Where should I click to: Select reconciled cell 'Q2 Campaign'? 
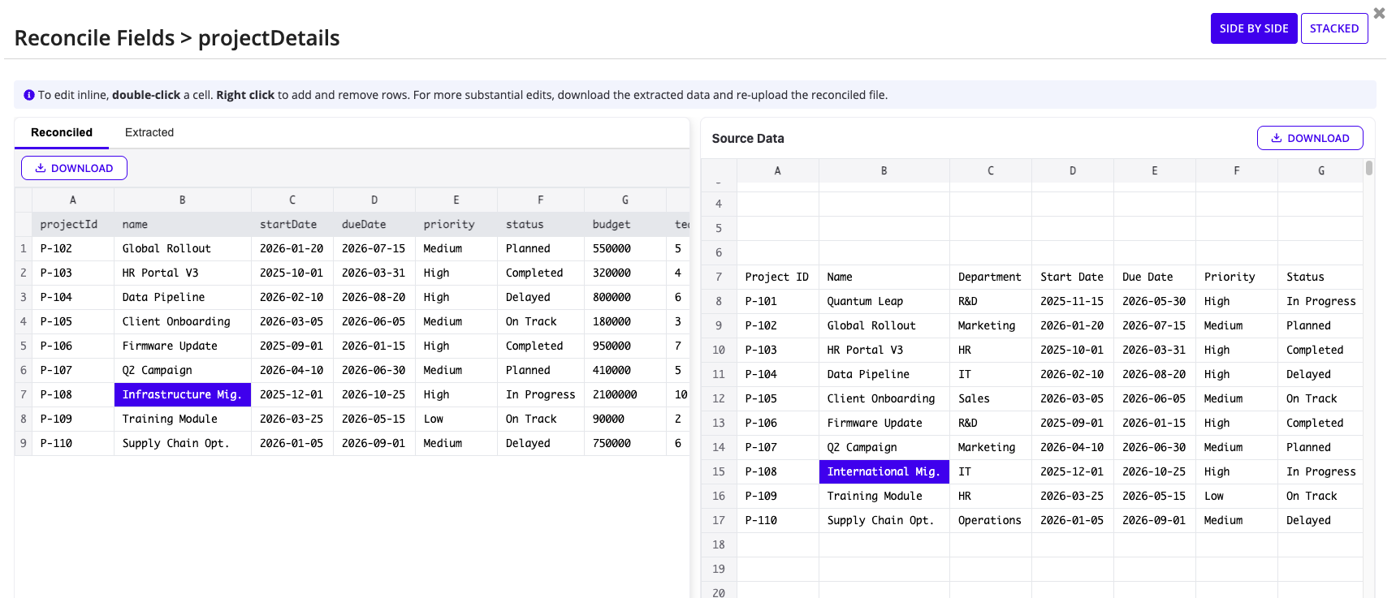click(x=183, y=370)
